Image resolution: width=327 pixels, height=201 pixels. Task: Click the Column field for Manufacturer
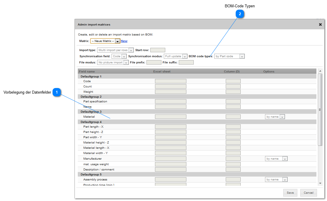pyautogui.click(x=233, y=159)
